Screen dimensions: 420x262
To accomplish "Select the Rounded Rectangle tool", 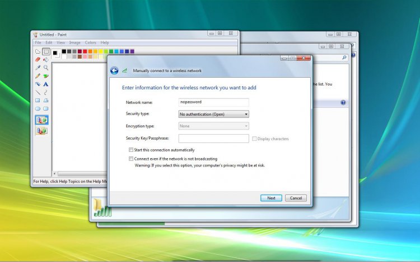I will tap(46, 109).
